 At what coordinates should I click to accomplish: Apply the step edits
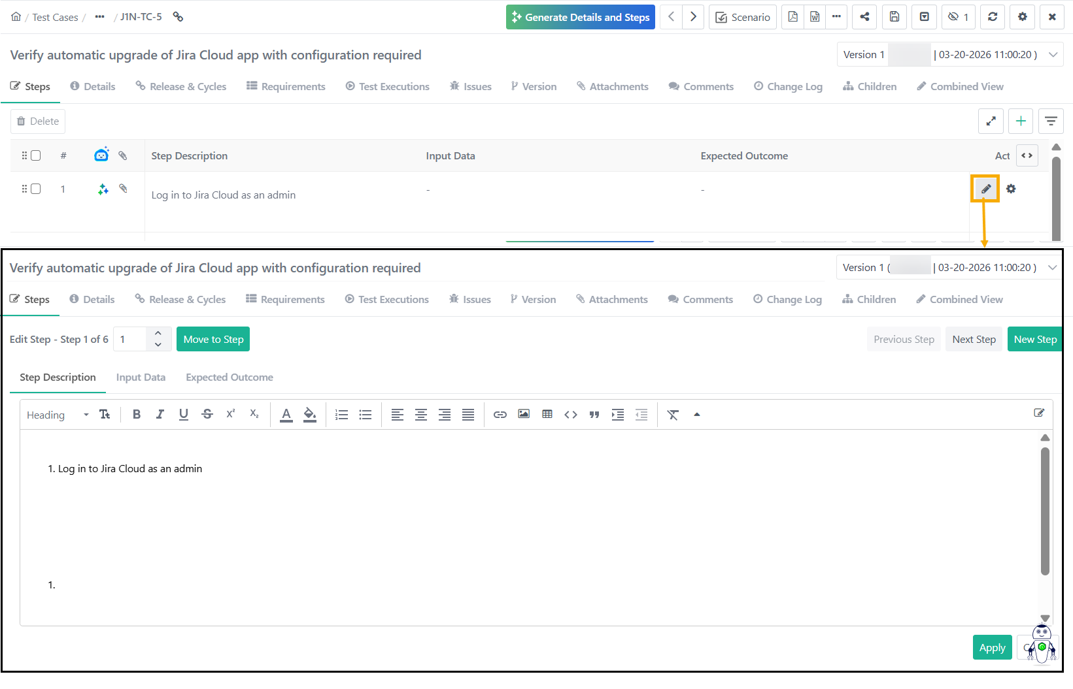(x=992, y=647)
